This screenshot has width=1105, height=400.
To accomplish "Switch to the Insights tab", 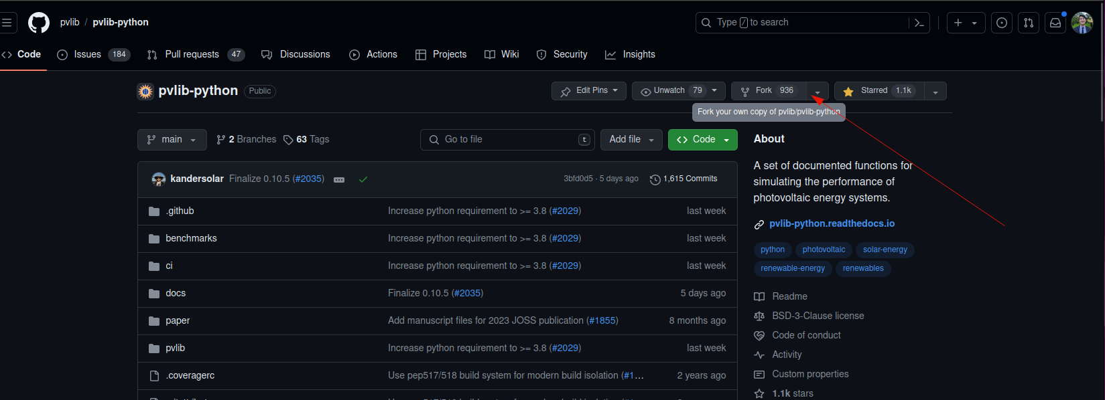I will point(630,54).
